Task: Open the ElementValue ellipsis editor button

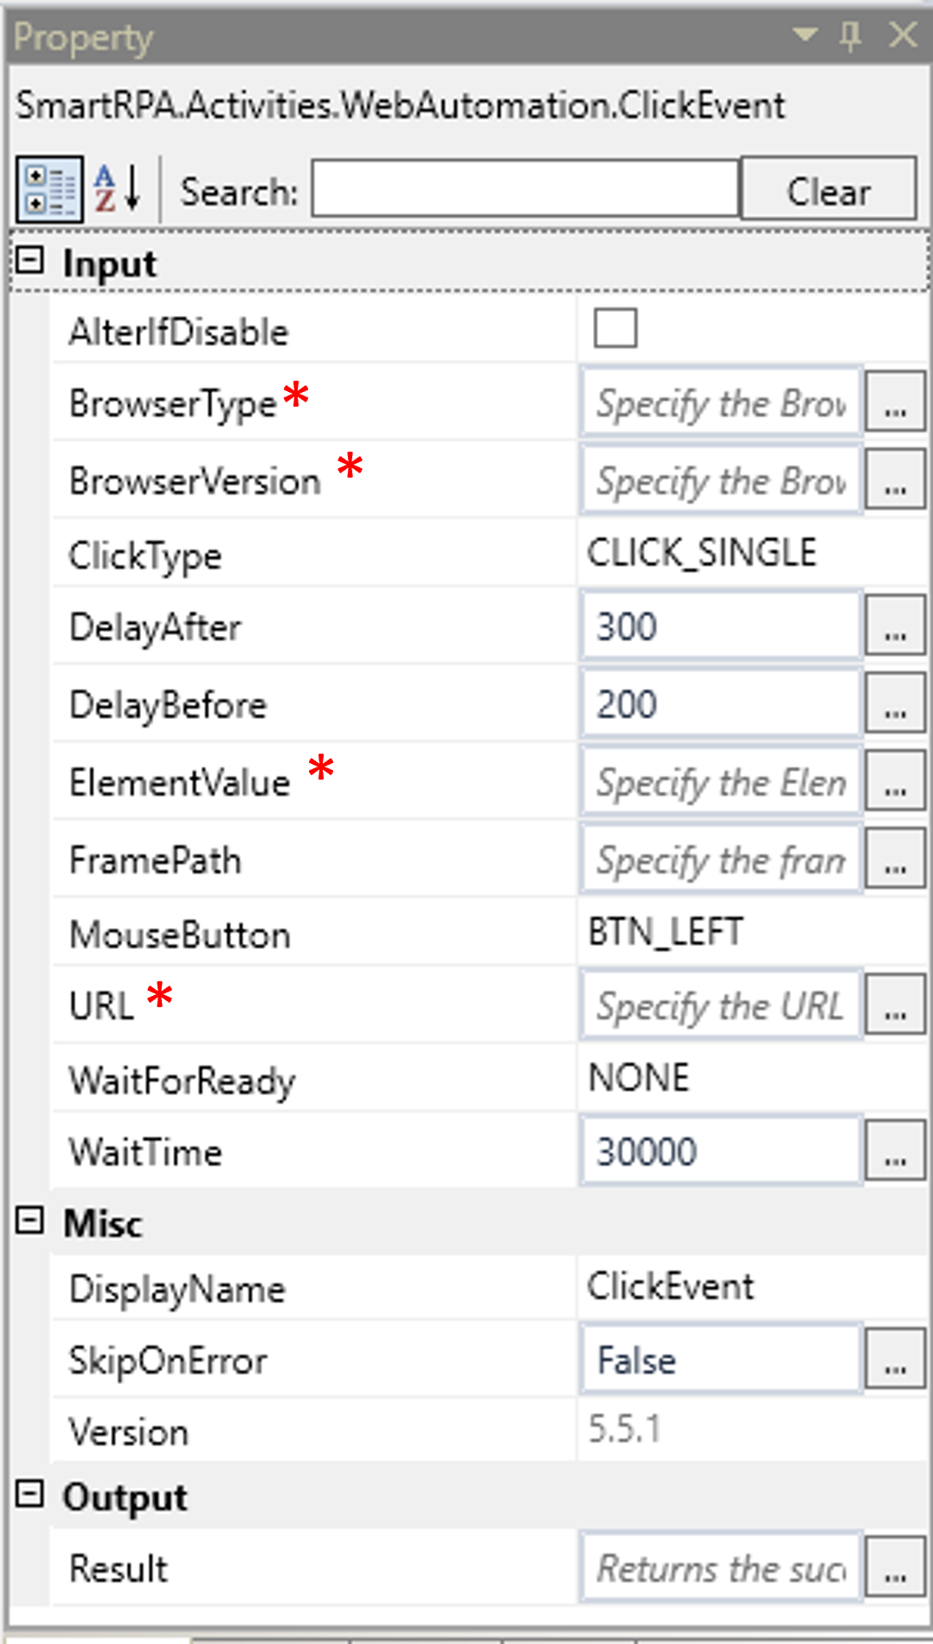Action: coord(895,782)
